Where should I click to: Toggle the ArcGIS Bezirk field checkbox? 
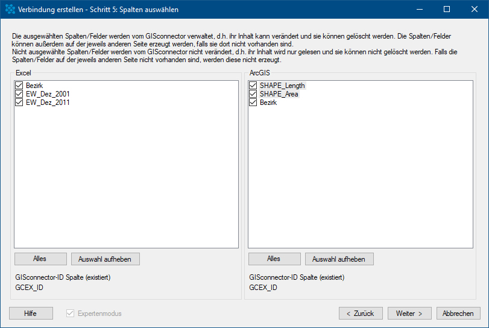pos(253,102)
